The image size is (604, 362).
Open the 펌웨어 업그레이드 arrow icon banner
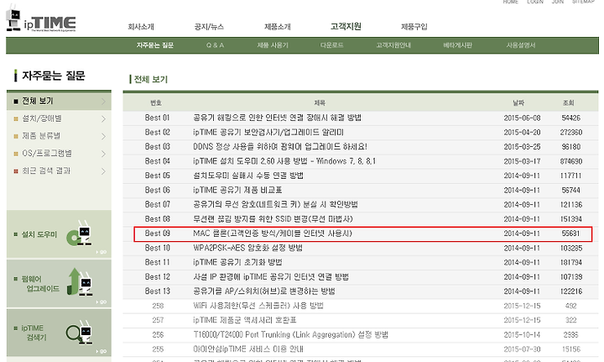pyautogui.click(x=80, y=282)
